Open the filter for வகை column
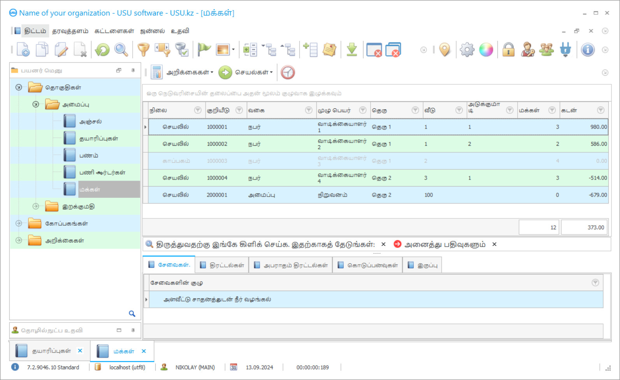The width and height of the screenshot is (620, 380). 309,110
